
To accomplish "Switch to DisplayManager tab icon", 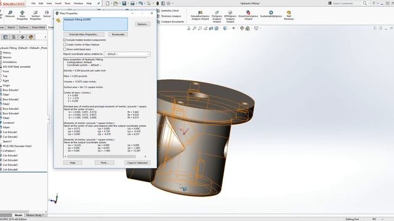I will 31,37.
